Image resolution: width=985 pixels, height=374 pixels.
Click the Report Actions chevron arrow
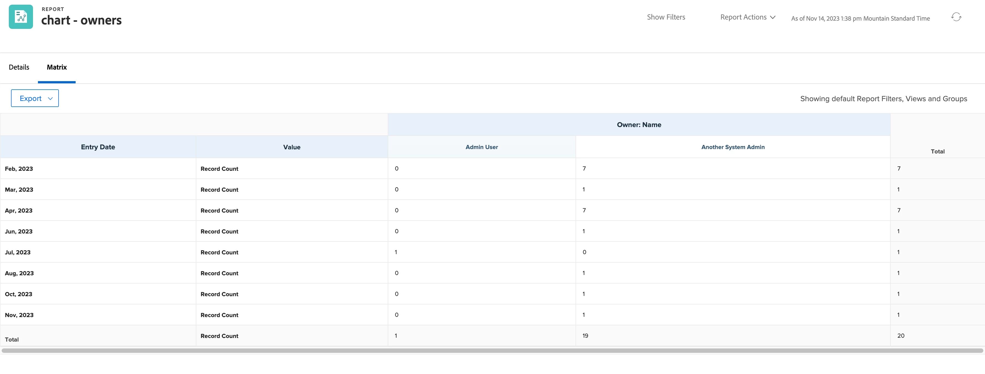[x=773, y=17]
